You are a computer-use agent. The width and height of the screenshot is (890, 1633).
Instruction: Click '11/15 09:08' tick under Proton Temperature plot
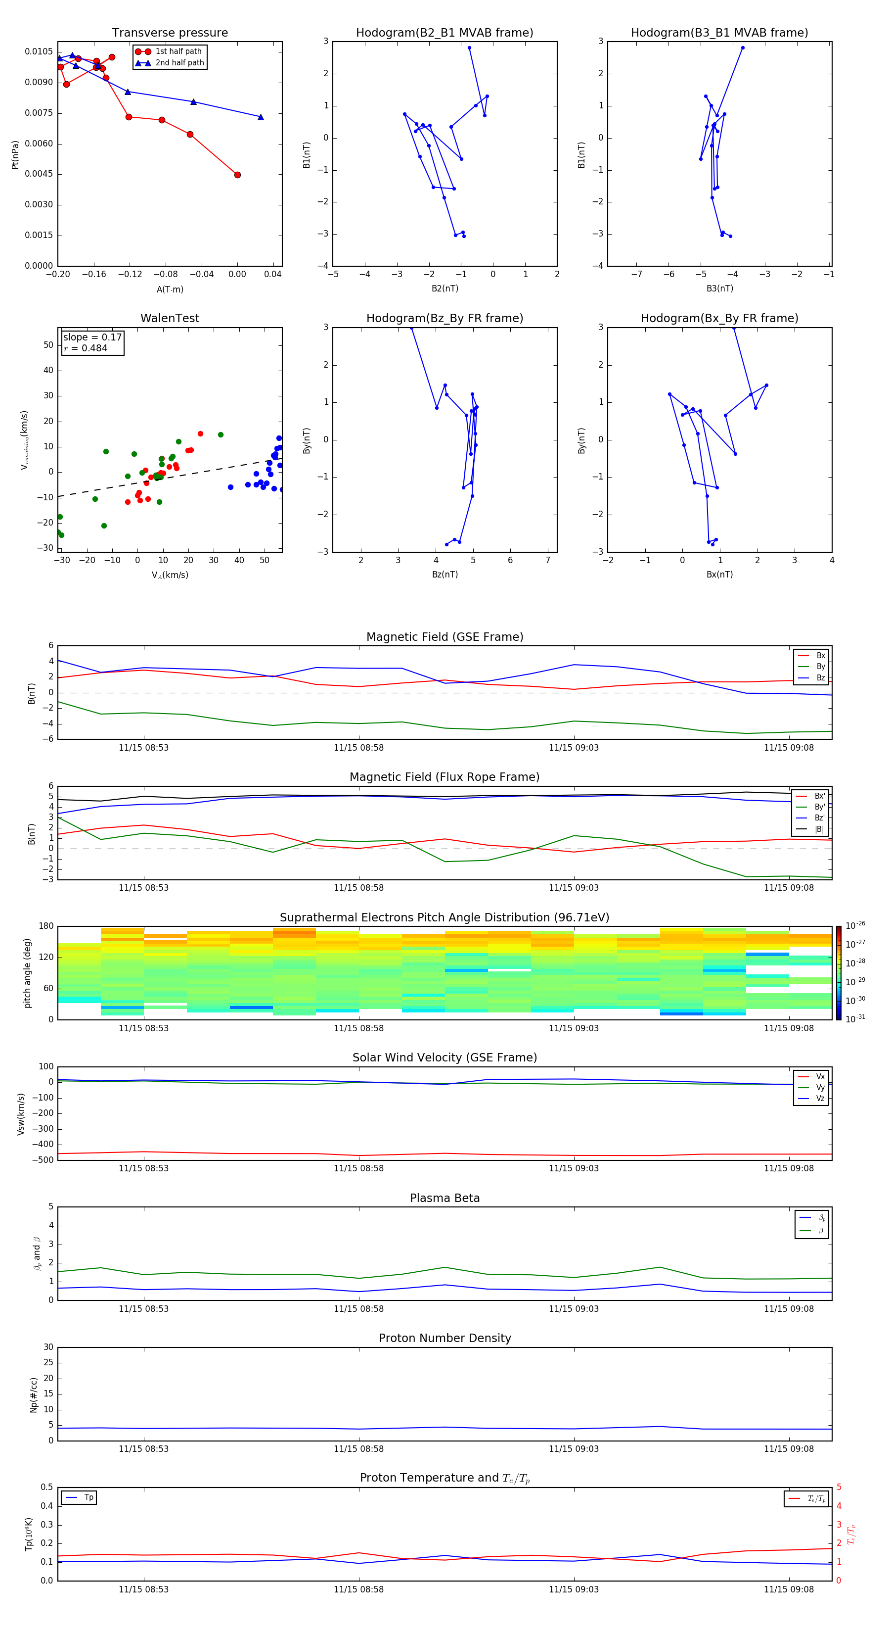click(x=789, y=1589)
